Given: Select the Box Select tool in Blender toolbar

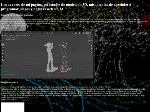Looking at the screenshot, I should coord(3,38).
